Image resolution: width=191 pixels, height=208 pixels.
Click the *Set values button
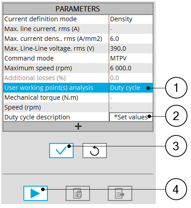coord(131,117)
